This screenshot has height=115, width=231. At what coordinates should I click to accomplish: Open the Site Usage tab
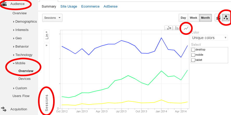point(69,7)
